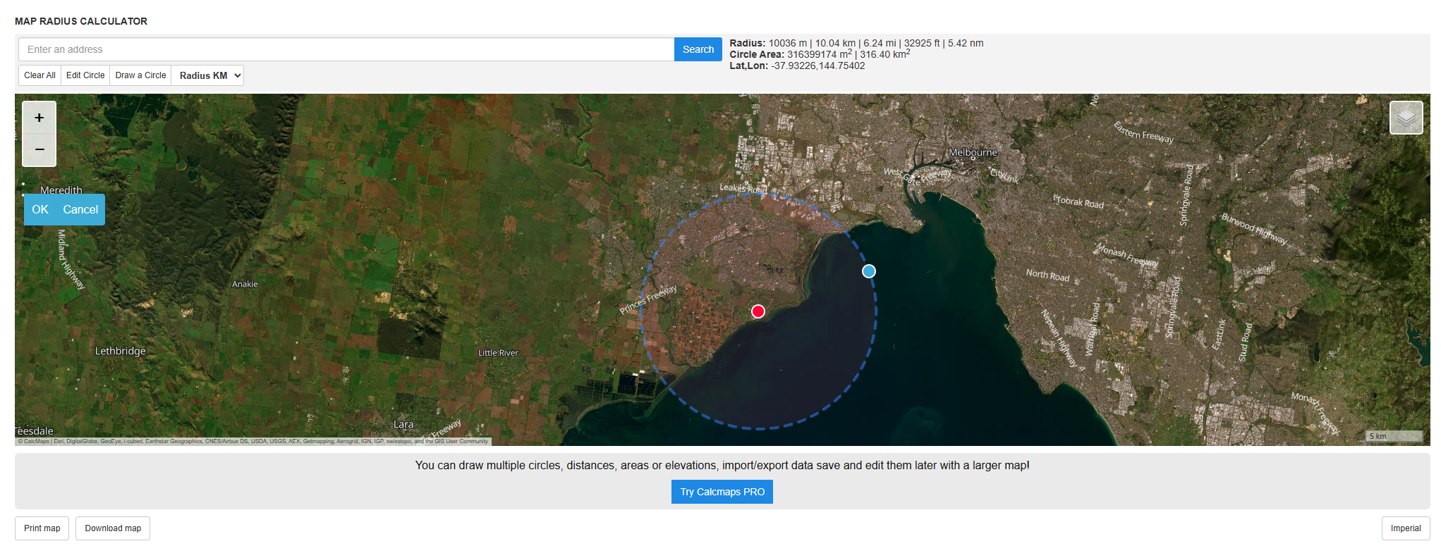Click the Princes Freeway label
Viewport: 1441px width, 546px height.
648,299
